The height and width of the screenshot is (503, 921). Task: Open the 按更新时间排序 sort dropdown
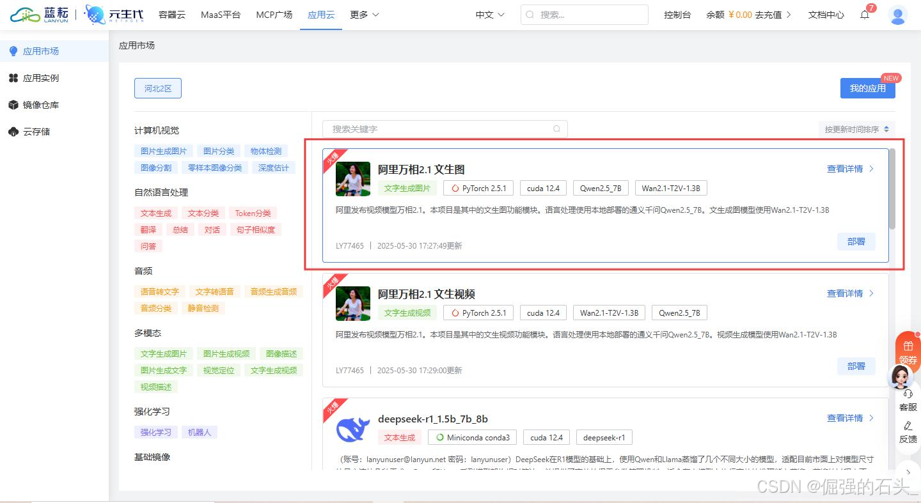[856, 129]
